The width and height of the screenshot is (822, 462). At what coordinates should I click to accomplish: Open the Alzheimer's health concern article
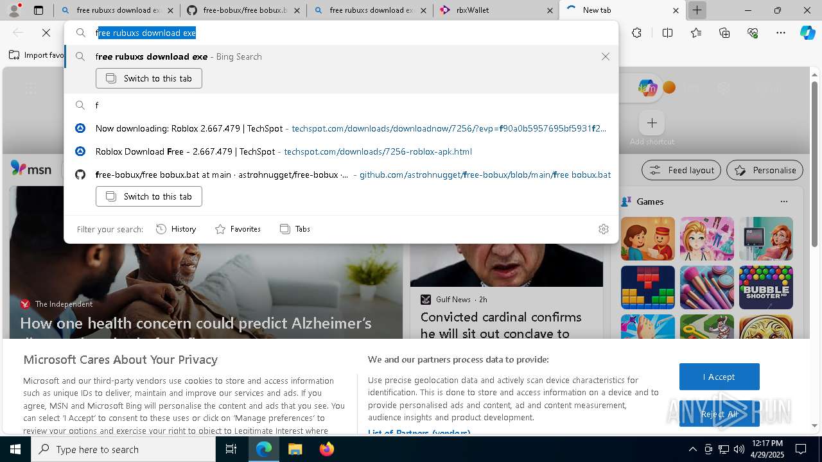pos(196,323)
